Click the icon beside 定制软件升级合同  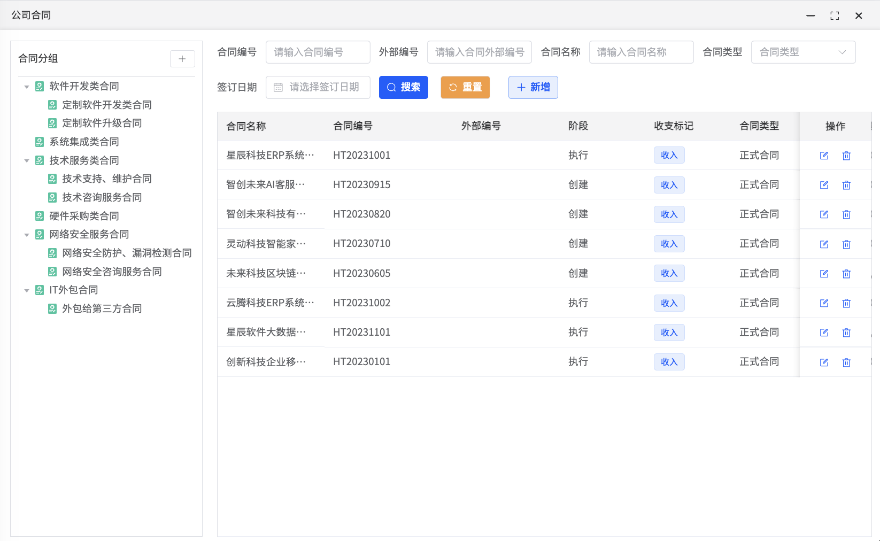pyautogui.click(x=52, y=123)
